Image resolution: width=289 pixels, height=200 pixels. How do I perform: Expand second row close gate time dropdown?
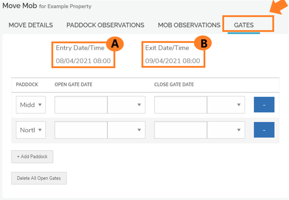coord(226,130)
